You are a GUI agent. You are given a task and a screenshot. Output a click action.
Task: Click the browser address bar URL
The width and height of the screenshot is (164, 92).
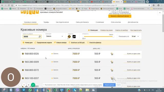click(67, 5)
